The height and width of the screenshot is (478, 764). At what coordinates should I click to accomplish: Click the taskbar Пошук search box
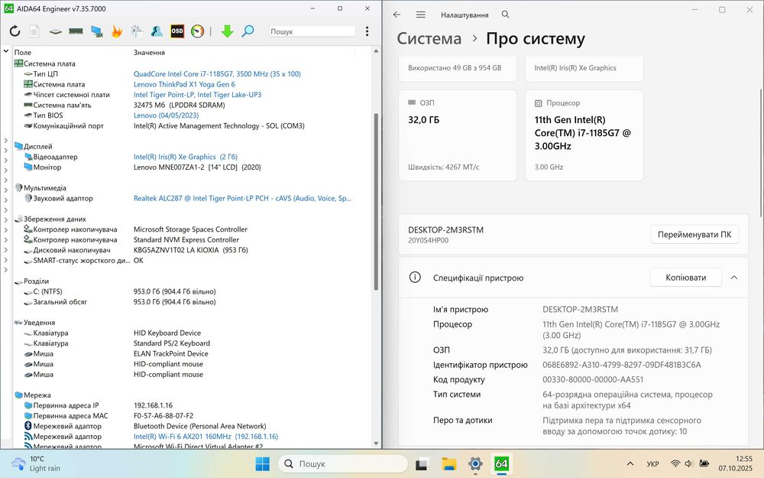pos(342,464)
